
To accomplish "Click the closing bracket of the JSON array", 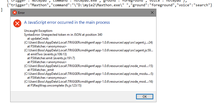I will pos(2,10).
